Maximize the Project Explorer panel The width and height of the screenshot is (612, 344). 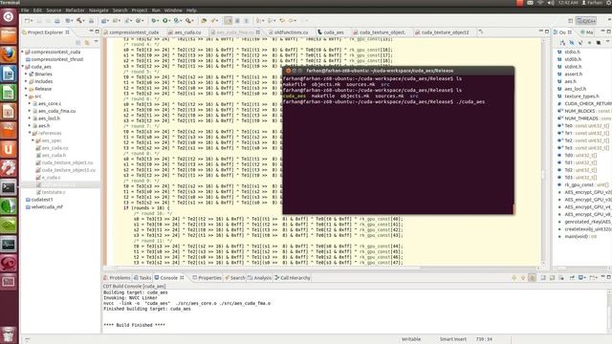(x=98, y=32)
